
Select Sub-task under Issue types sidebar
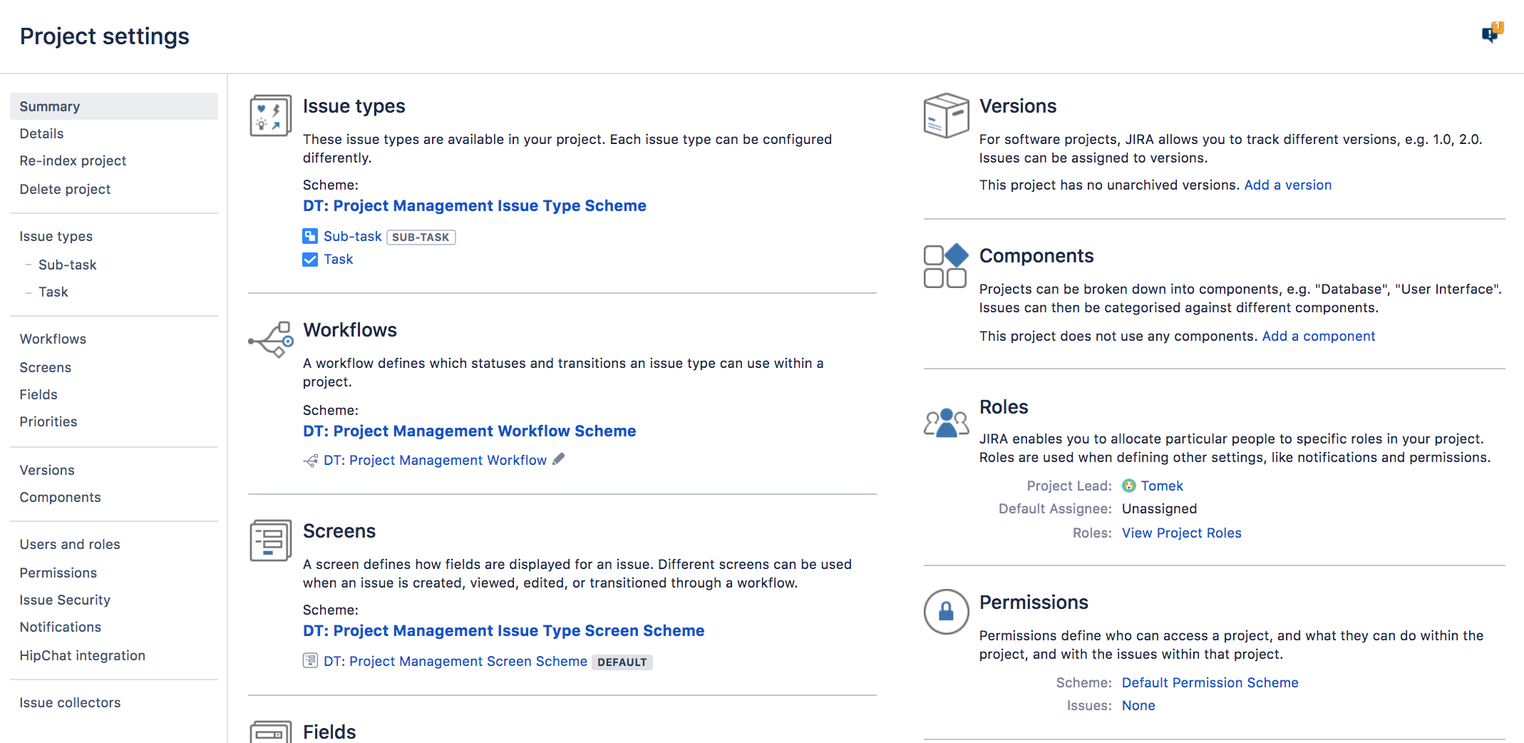tap(67, 265)
